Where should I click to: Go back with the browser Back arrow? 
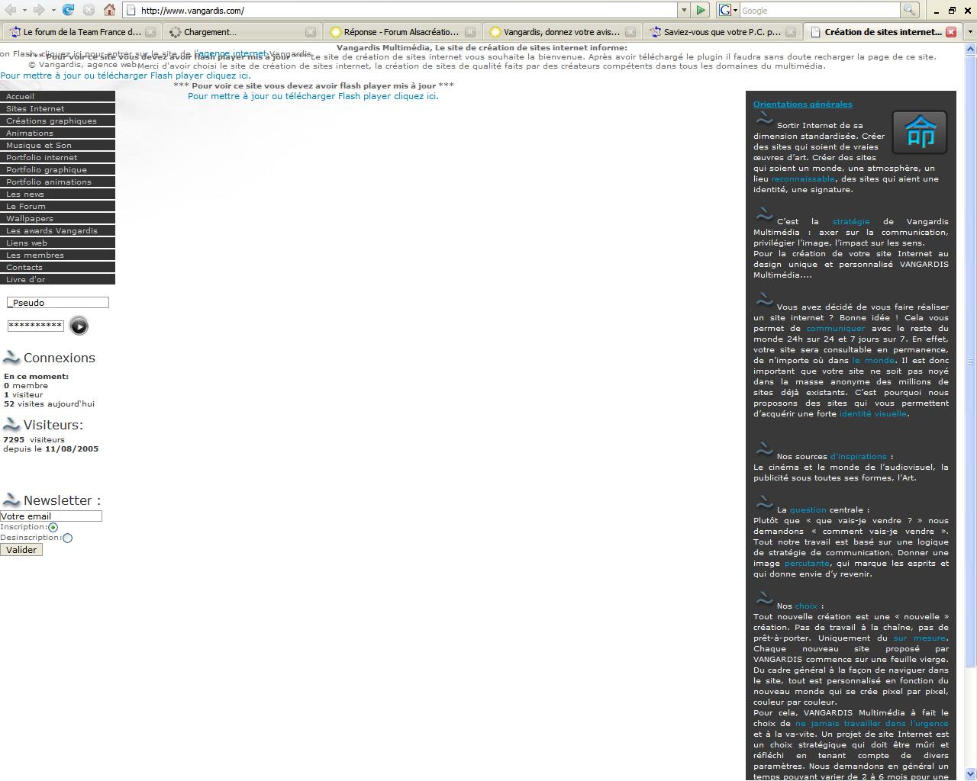[x=10, y=10]
